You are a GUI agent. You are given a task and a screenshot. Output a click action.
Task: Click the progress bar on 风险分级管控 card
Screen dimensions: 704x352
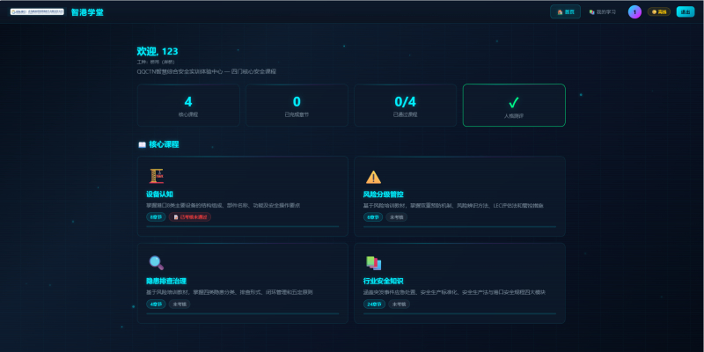459,227
